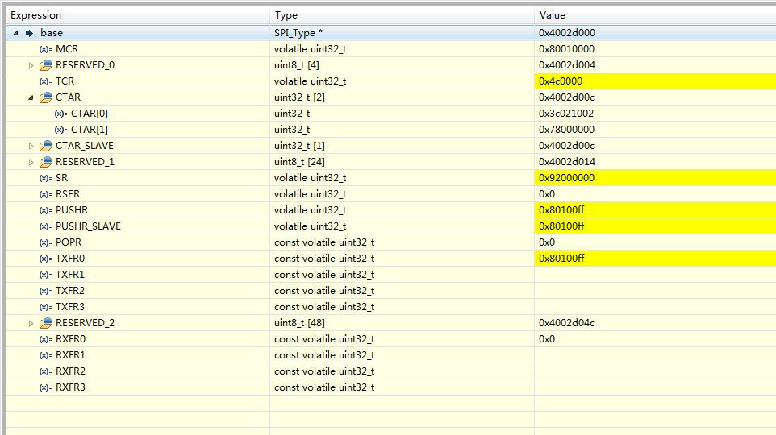This screenshot has width=776, height=435.
Task: Select the base expression row
Action: pyautogui.click(x=391, y=33)
